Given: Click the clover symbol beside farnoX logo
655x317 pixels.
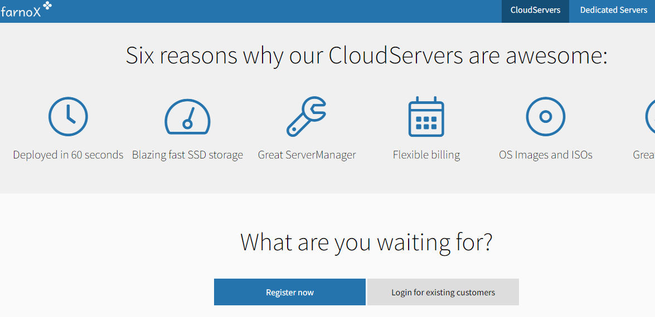Looking at the screenshot, I should [48, 6].
